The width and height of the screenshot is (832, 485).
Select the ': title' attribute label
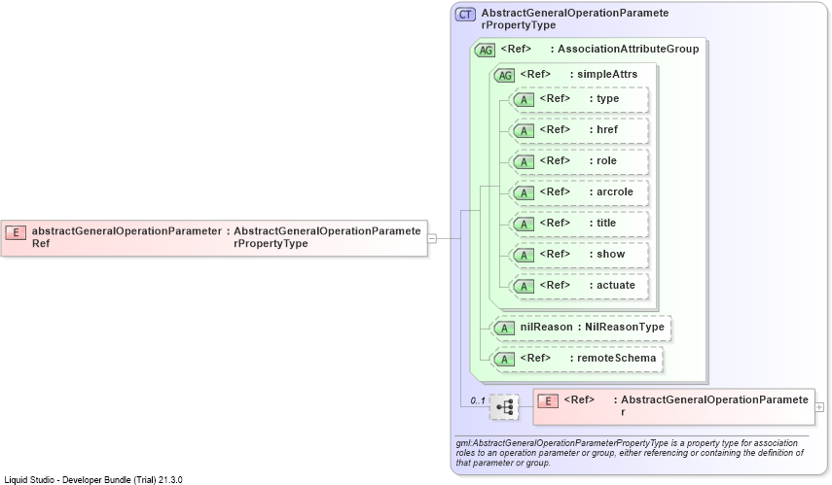(602, 224)
